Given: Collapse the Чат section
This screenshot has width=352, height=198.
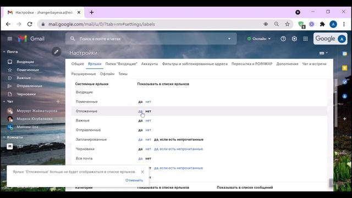Looking at the screenshot, I should coord(4,101).
